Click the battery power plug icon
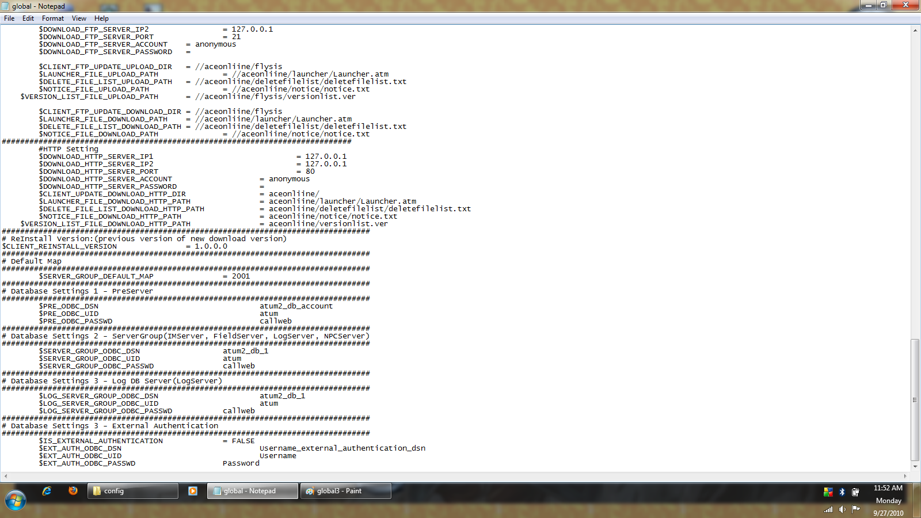This screenshot has height=518, width=921. click(855, 492)
